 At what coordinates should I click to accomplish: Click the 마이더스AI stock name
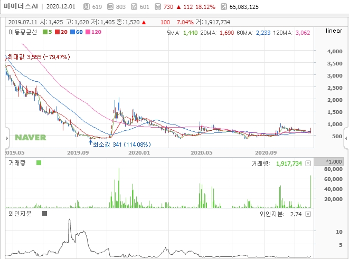click(x=21, y=6)
